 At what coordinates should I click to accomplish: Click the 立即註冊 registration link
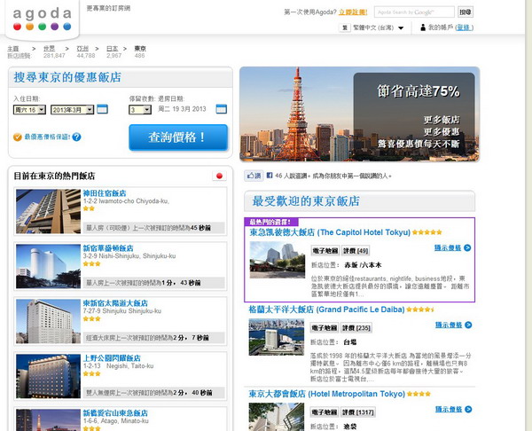[353, 12]
